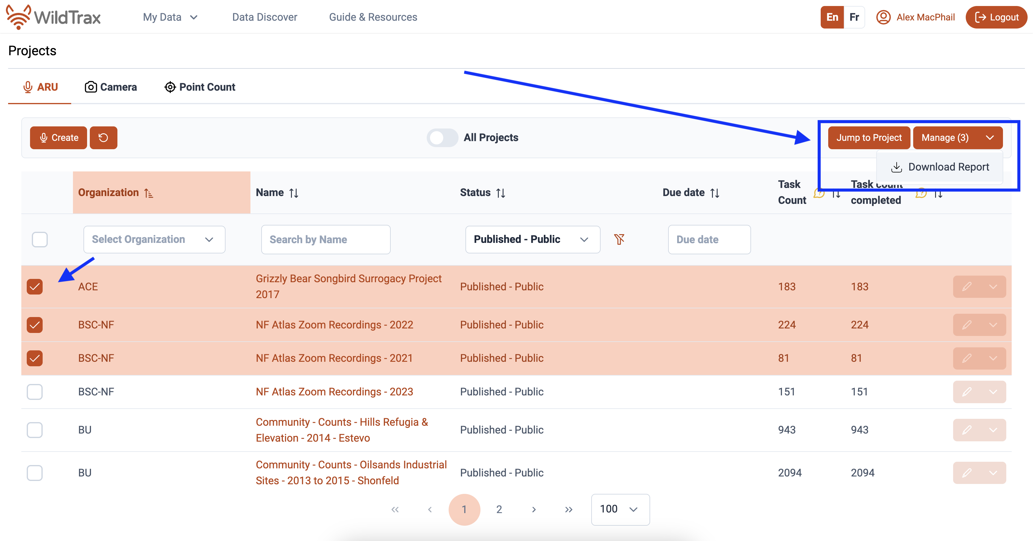This screenshot has height=541, width=1033.
Task: Uncheck the Grizzly Bear Songbird project checkbox
Action: pyautogui.click(x=35, y=286)
